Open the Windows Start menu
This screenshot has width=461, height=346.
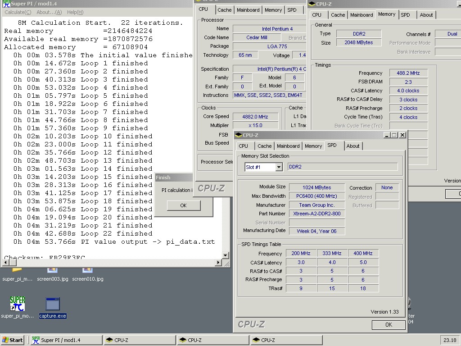pos(12,340)
